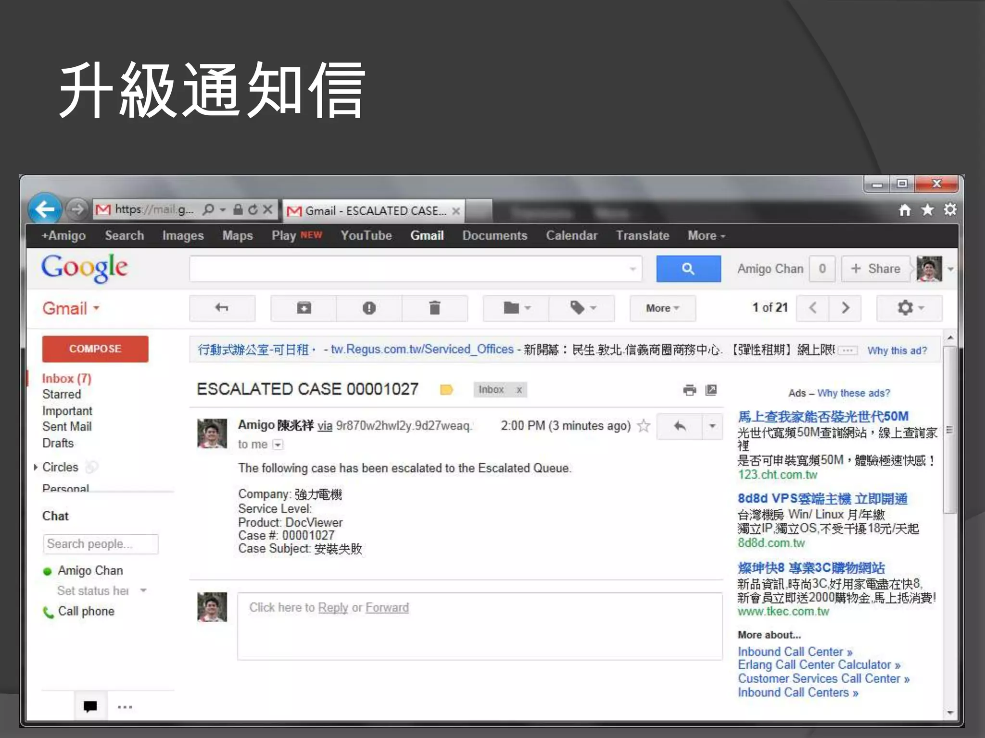Open the Inbound Call Center » link
The image size is (985, 738).
pyautogui.click(x=795, y=652)
